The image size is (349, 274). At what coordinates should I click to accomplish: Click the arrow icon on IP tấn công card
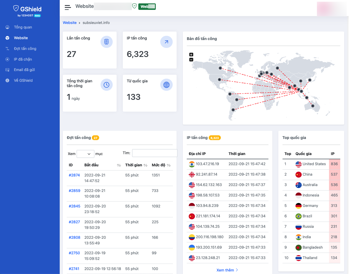click(166, 42)
